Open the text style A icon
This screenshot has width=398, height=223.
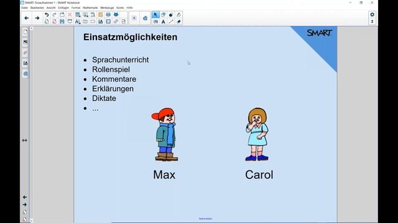[x=78, y=22]
